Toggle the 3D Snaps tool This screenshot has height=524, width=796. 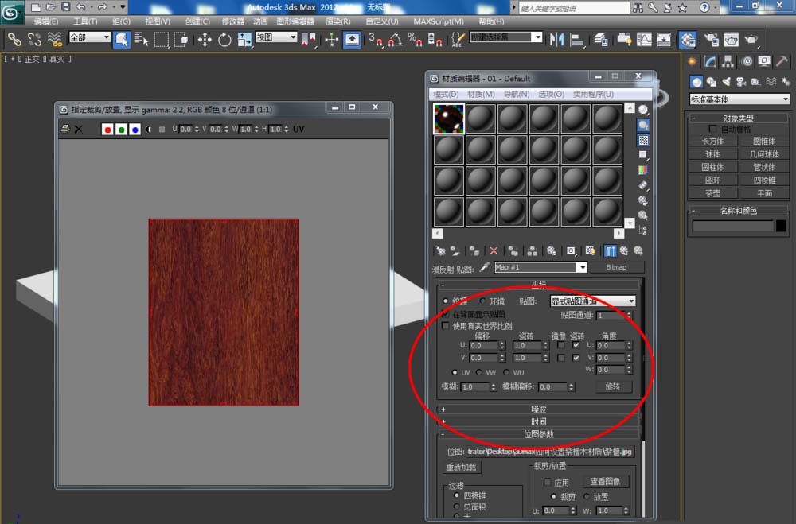click(375, 39)
